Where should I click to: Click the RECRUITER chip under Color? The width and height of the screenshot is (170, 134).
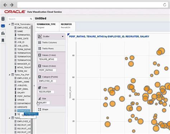[46, 92]
